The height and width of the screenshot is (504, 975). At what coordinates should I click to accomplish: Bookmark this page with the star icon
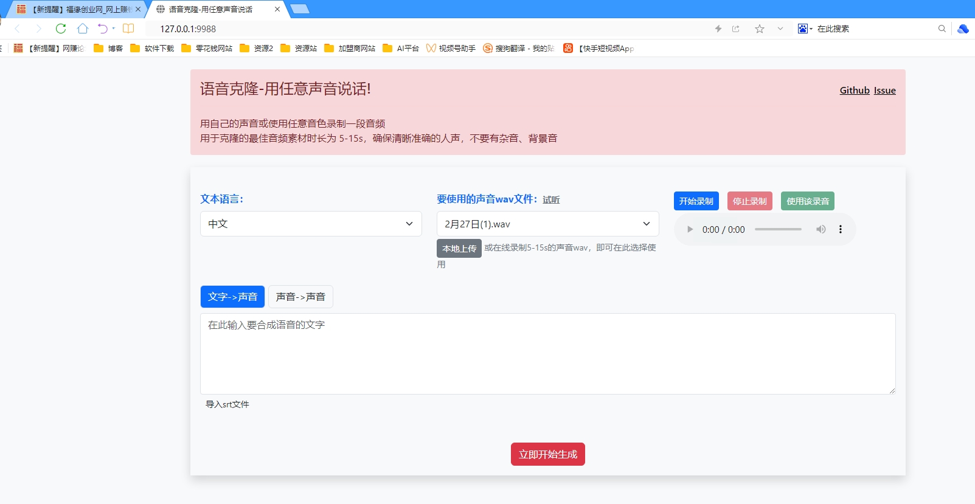[x=760, y=29]
